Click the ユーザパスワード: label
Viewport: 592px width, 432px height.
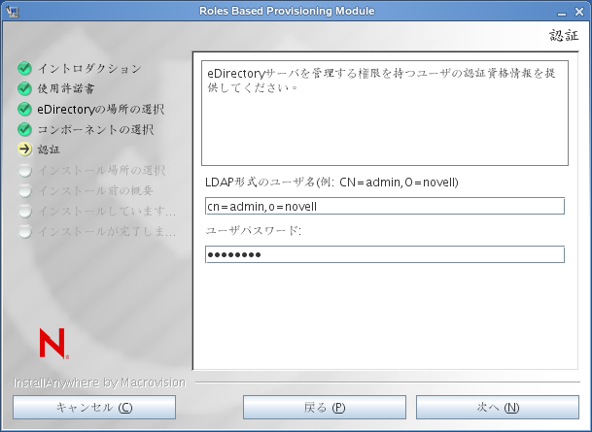[x=254, y=230]
